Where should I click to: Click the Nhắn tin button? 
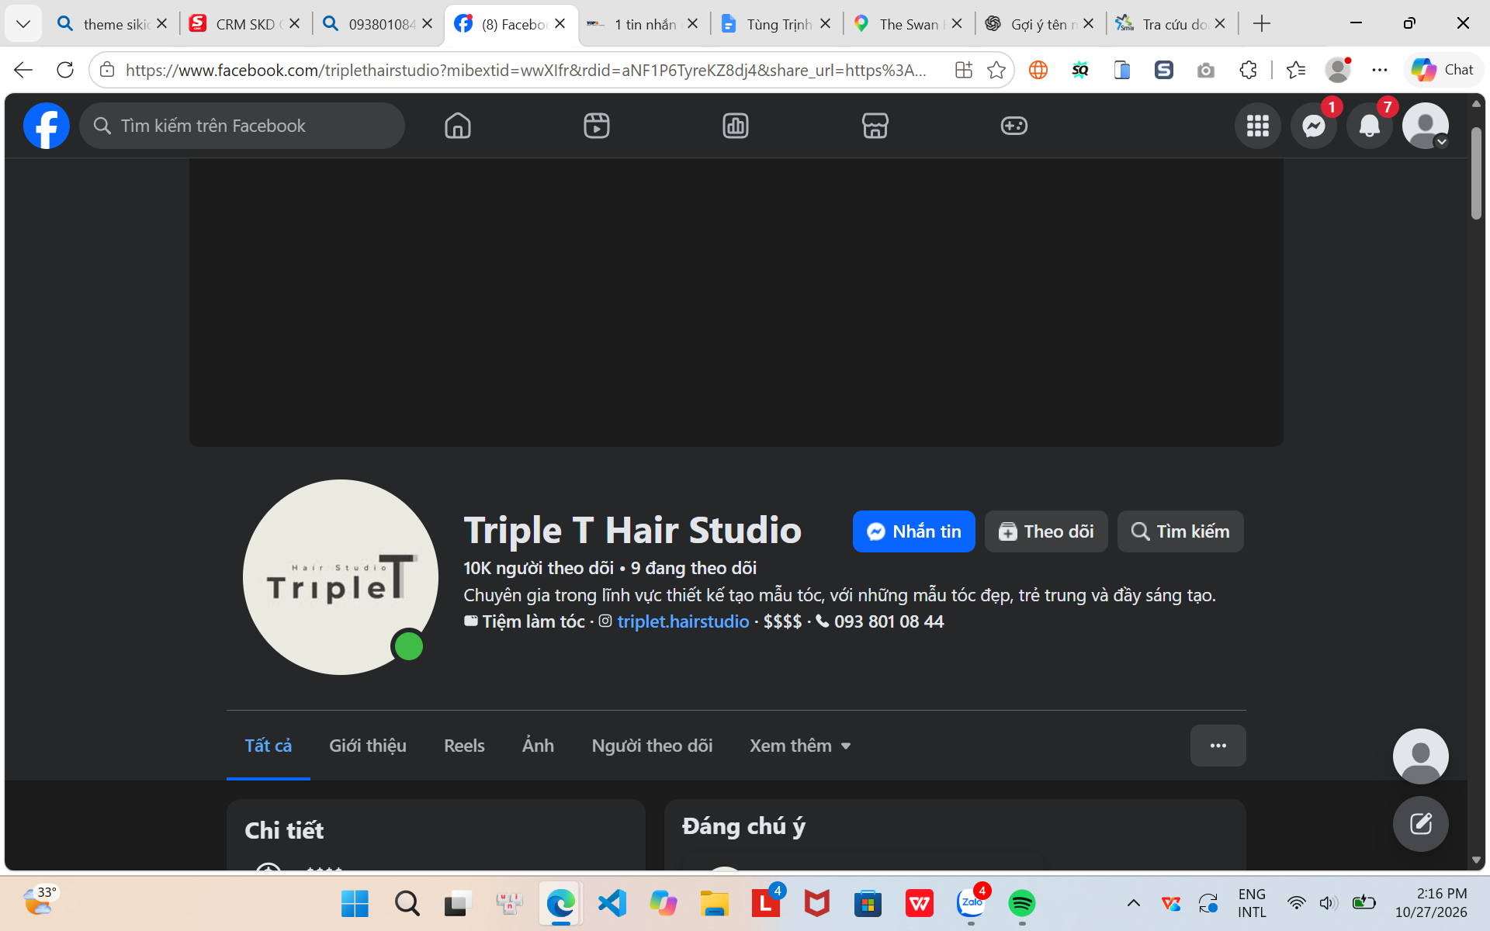pos(913,531)
